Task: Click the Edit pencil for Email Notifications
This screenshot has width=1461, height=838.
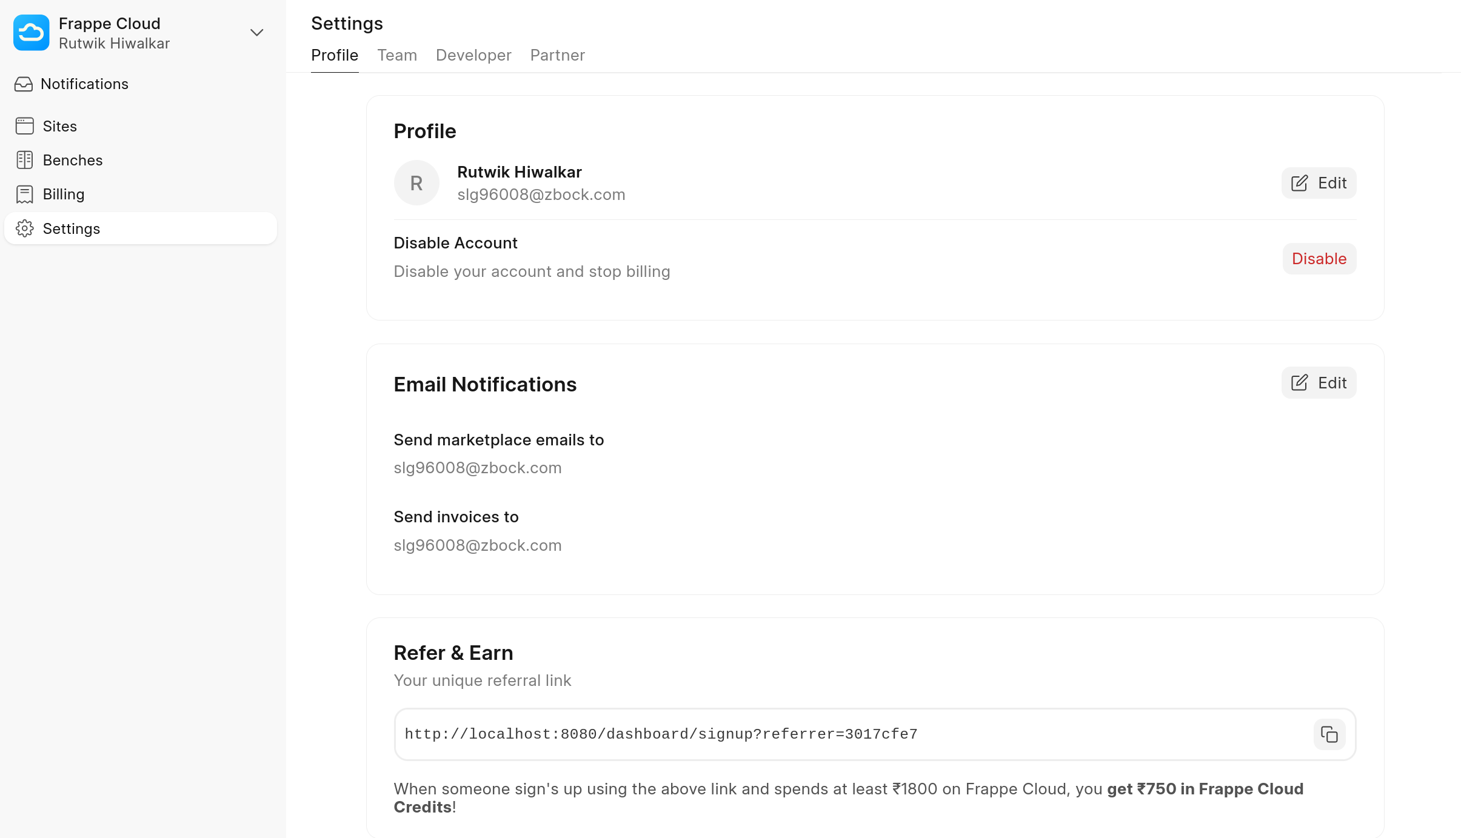Action: coord(1299,382)
